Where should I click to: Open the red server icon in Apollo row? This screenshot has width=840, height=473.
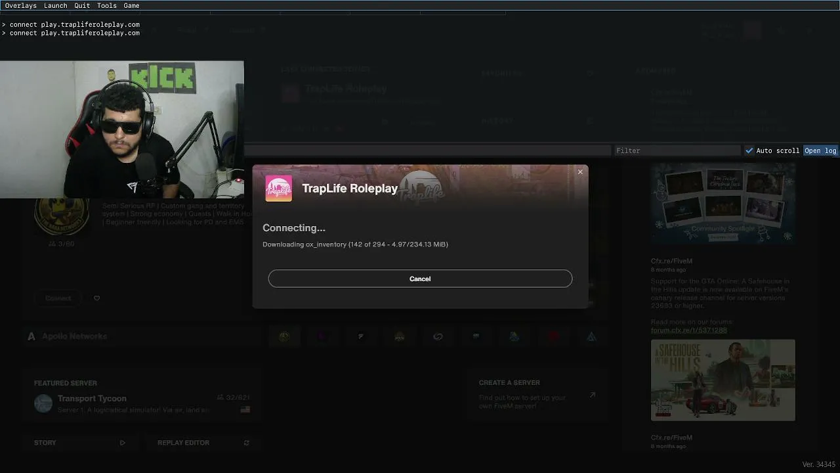pos(553,336)
